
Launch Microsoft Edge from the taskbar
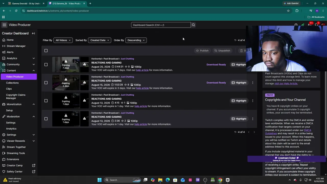tap(168, 180)
